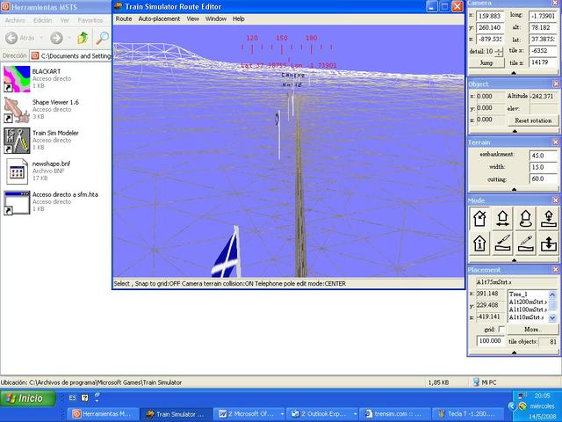Collapse the Mode panel arrow

click(514, 258)
